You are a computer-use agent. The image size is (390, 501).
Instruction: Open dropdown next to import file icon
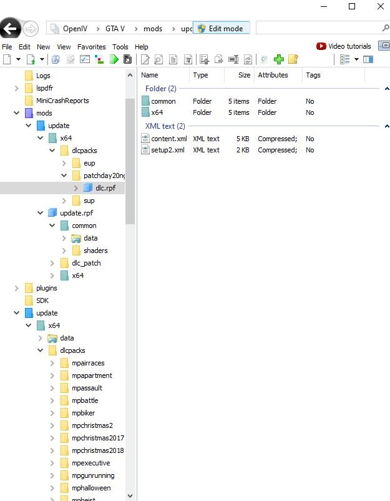tap(42, 59)
